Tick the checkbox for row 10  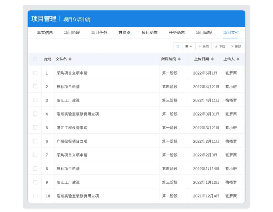tap(35, 196)
